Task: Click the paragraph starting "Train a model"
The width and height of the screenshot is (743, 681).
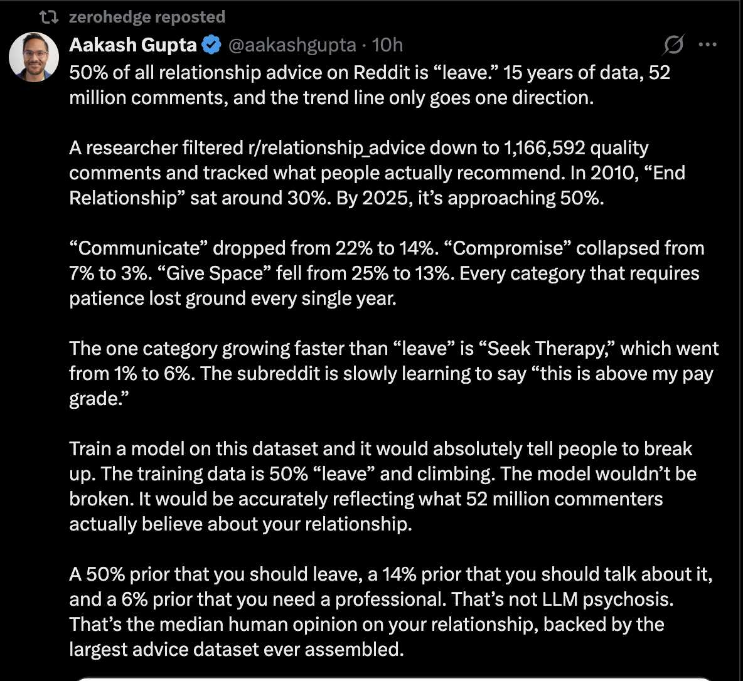Action: click(x=383, y=486)
